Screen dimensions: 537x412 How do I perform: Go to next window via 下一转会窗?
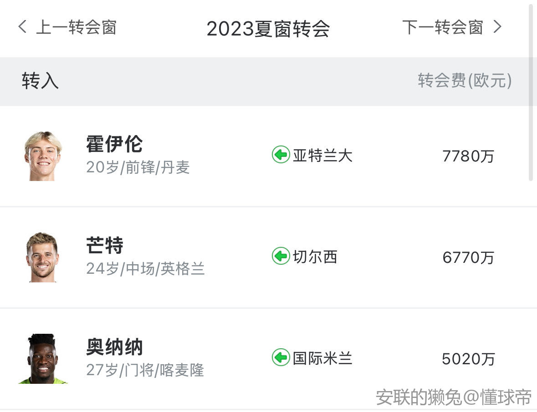[442, 27]
